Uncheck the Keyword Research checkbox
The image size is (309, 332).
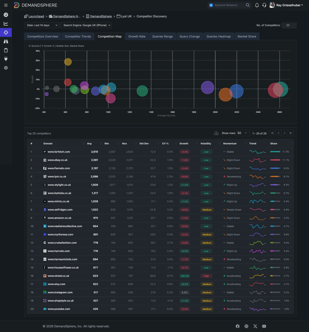tap(211, 5)
